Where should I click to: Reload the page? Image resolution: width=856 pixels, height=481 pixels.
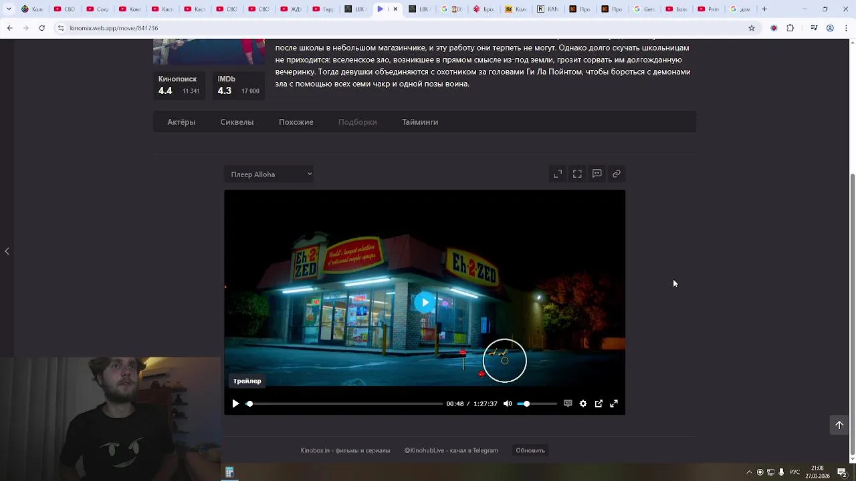41,28
